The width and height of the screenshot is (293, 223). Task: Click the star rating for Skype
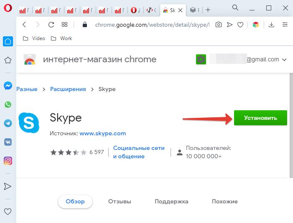coord(69,152)
